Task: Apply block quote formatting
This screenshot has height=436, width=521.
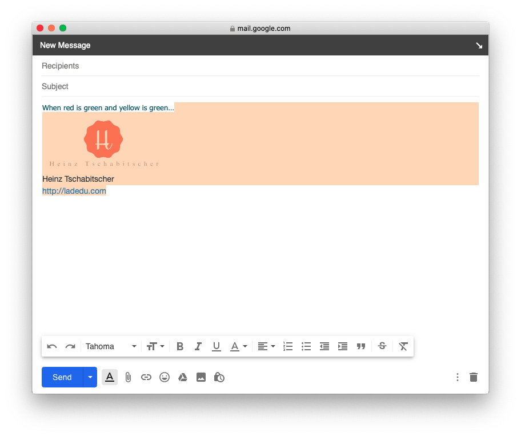Action: (361, 347)
